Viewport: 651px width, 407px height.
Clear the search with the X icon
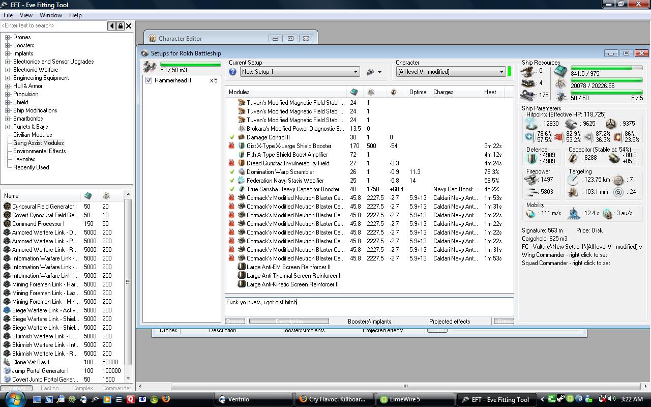tap(129, 25)
